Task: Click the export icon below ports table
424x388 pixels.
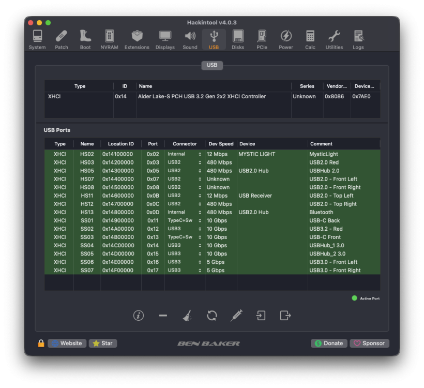Action: (285, 316)
